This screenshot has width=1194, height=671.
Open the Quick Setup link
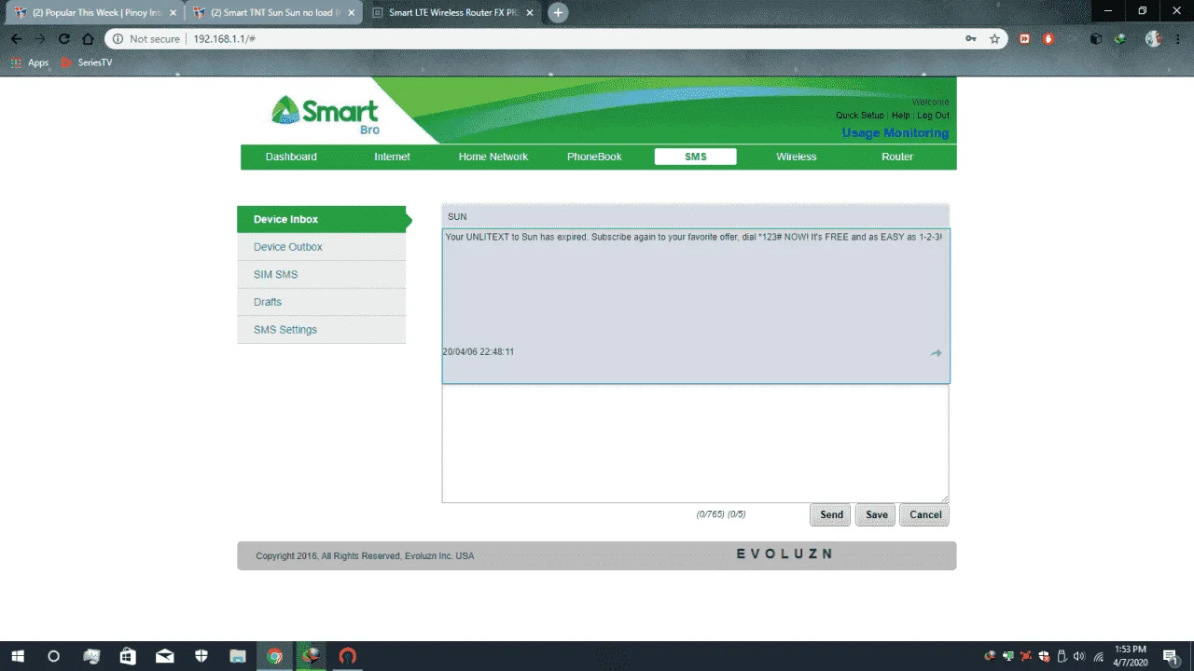click(860, 116)
